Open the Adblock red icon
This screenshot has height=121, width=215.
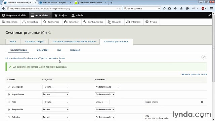[203, 8]
